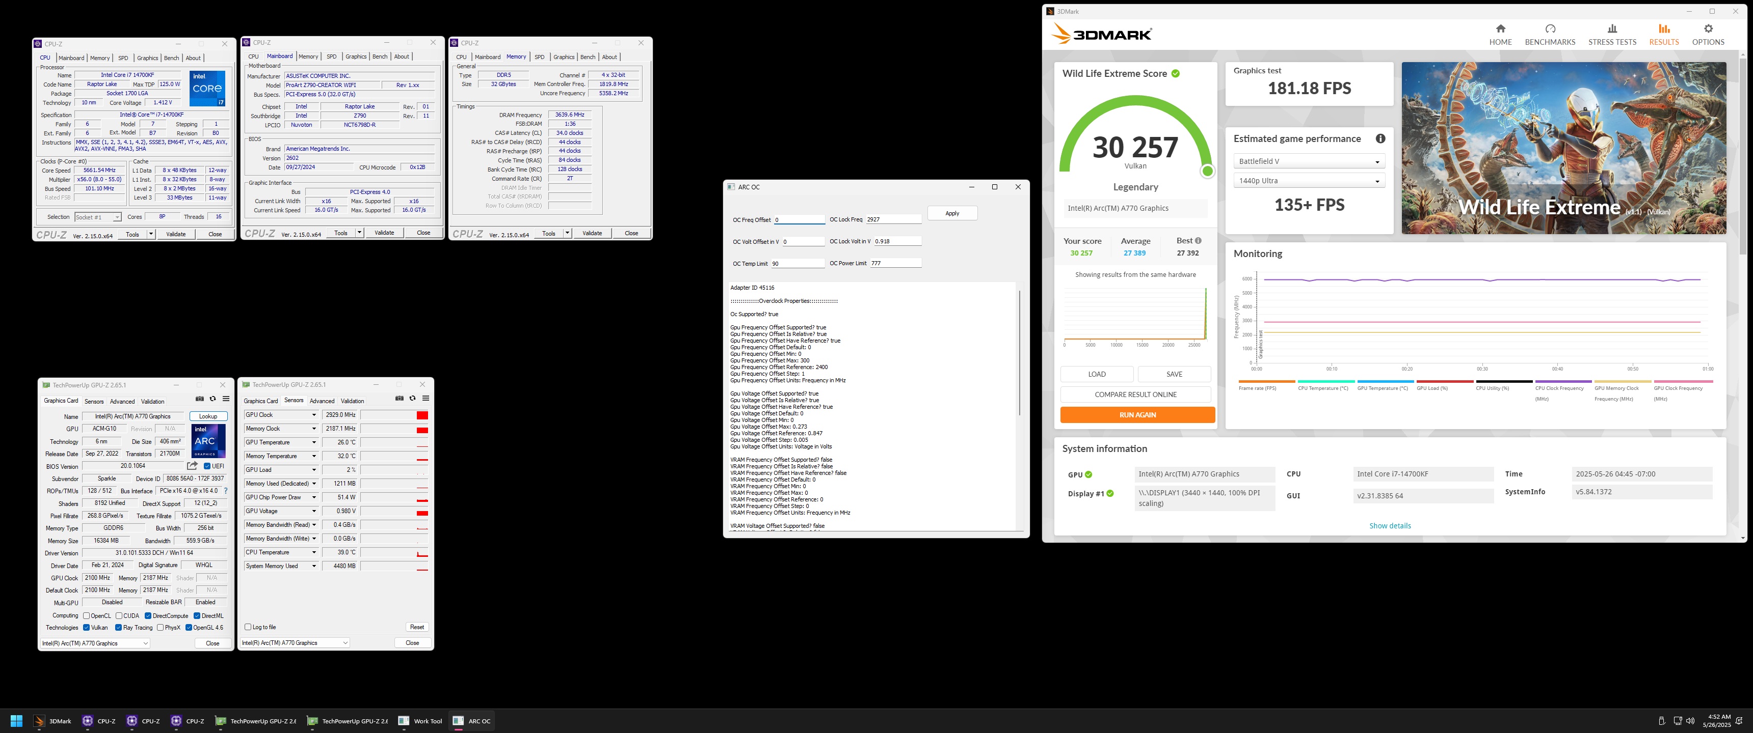
Task: Toggle Ray Tracing checkbox in GPU-Z
Action: click(x=118, y=628)
